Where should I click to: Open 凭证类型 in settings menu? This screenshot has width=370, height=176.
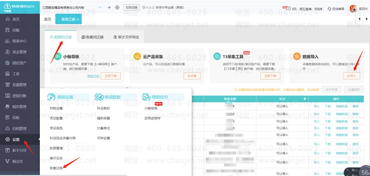[56, 128]
